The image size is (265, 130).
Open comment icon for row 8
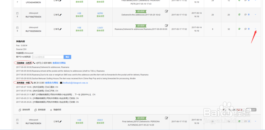245,15
